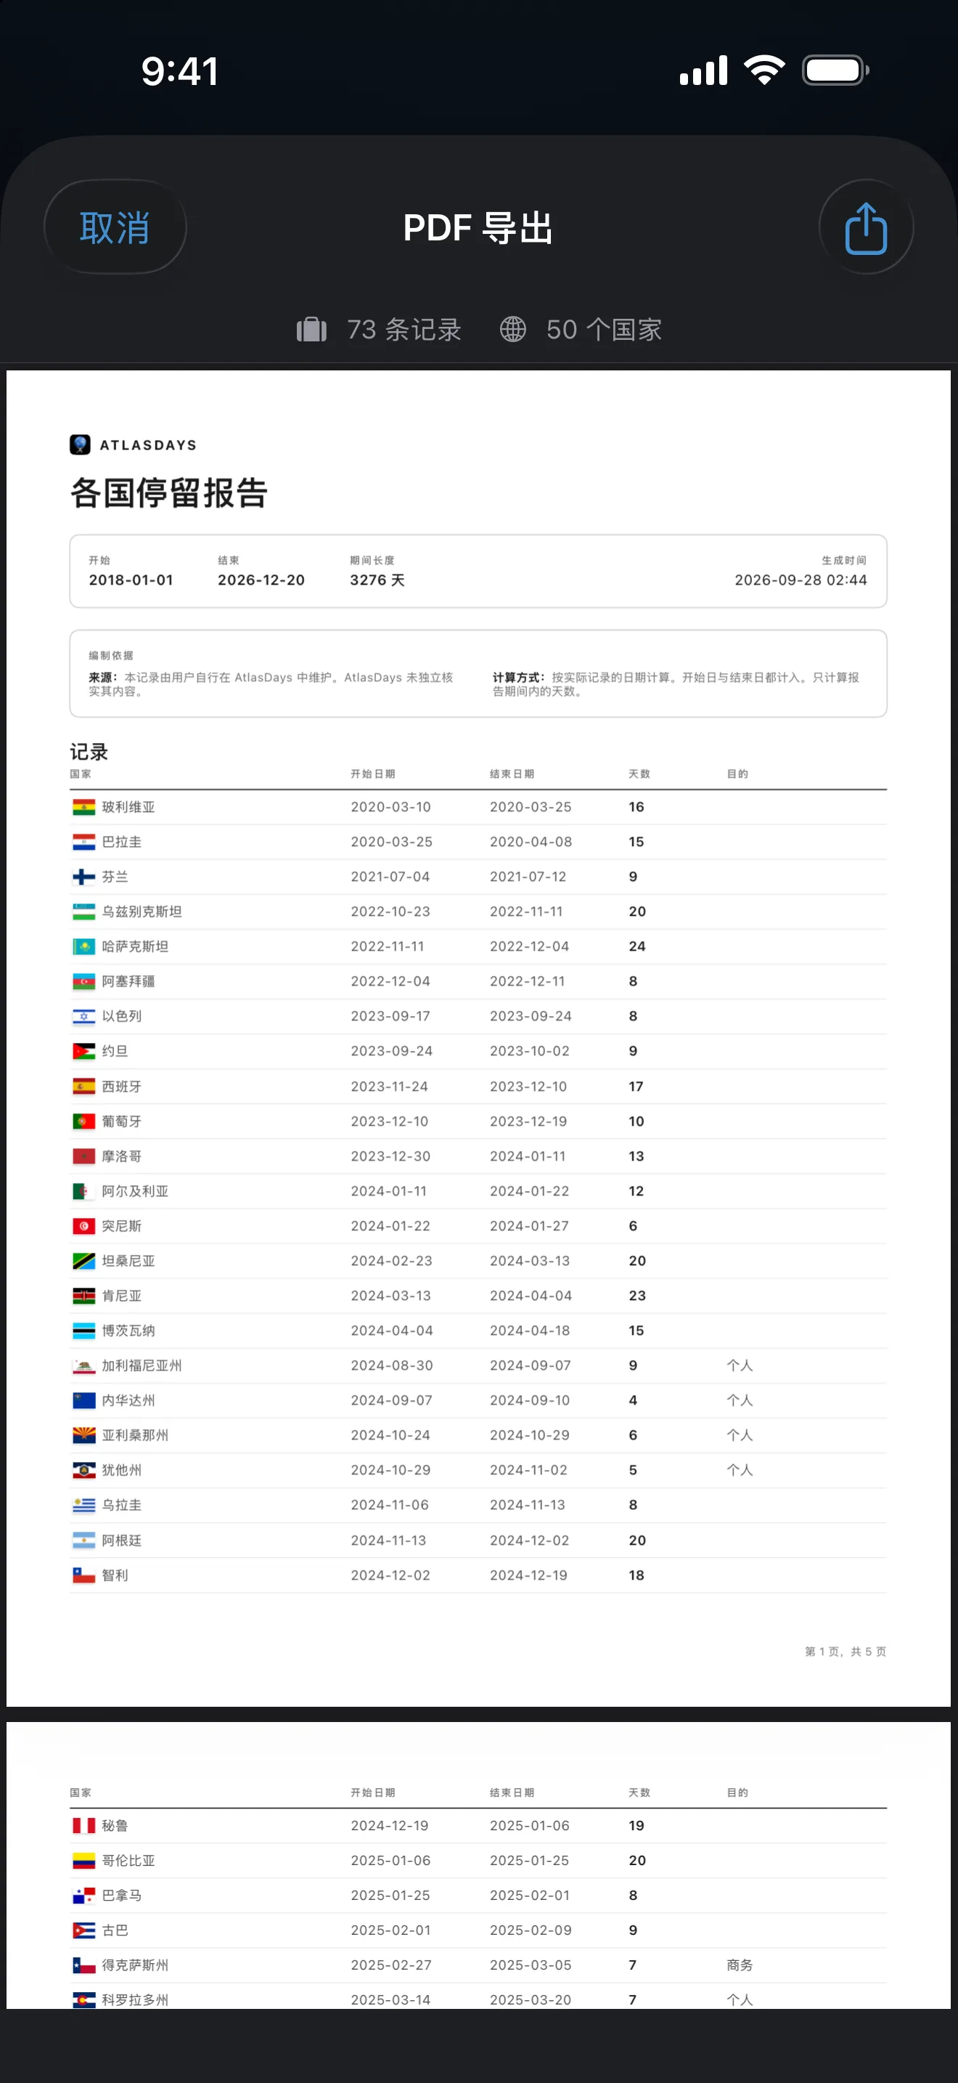Tap the 葡萄牙 flag icon

(84, 1121)
